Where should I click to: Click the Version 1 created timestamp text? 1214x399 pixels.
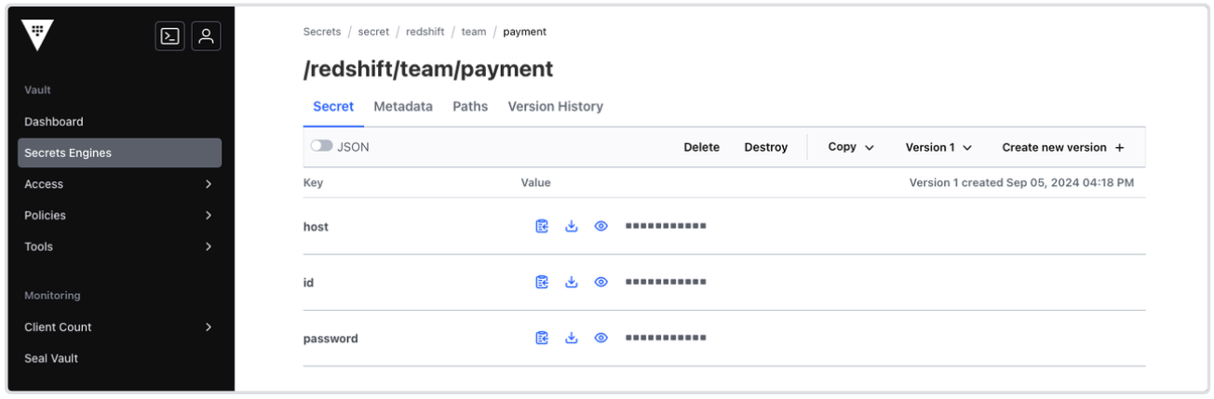point(1021,182)
